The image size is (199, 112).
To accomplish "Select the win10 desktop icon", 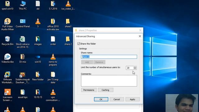I will point(38,59).
